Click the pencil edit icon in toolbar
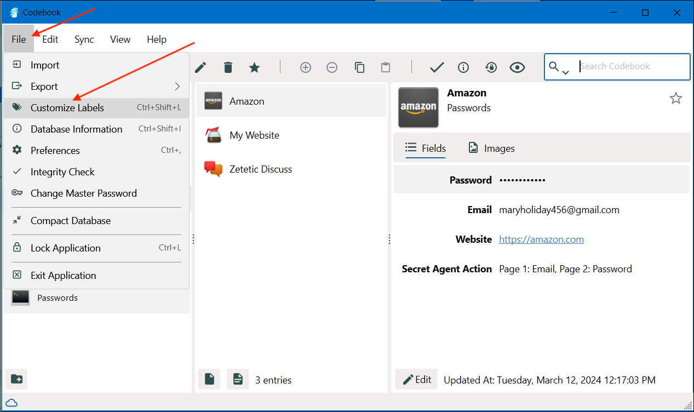 click(x=200, y=67)
